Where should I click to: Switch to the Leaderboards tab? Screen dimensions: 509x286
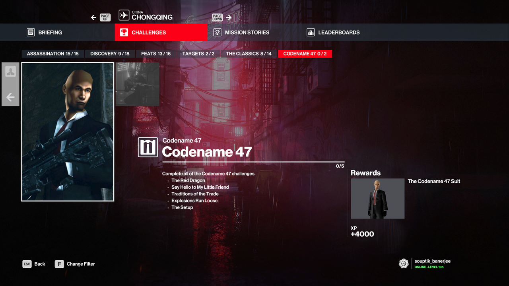coord(348,33)
